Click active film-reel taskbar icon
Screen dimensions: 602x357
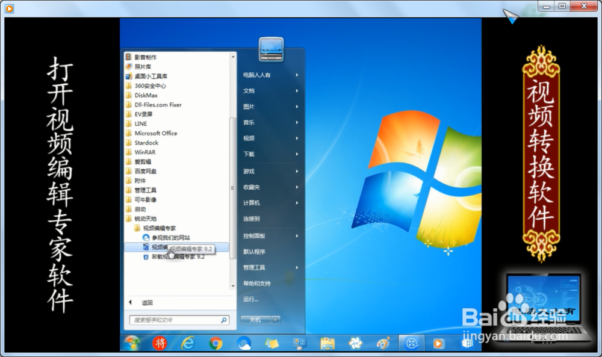point(412,343)
